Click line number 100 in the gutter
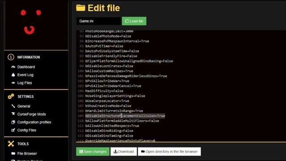This screenshot has height=161, width=286. click(x=80, y=71)
